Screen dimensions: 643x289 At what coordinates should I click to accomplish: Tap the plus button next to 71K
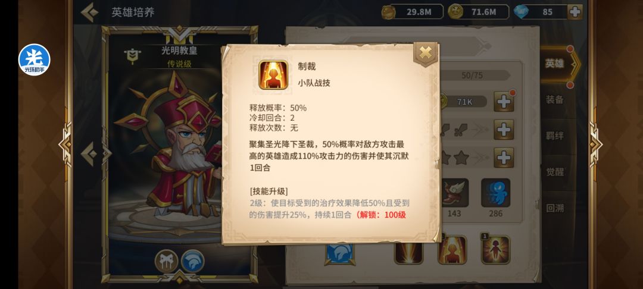504,102
